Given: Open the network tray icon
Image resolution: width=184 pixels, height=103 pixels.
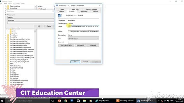Looking at the screenshot, I should (x=162, y=101).
